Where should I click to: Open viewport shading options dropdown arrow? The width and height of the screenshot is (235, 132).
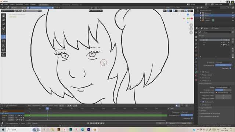192,11
